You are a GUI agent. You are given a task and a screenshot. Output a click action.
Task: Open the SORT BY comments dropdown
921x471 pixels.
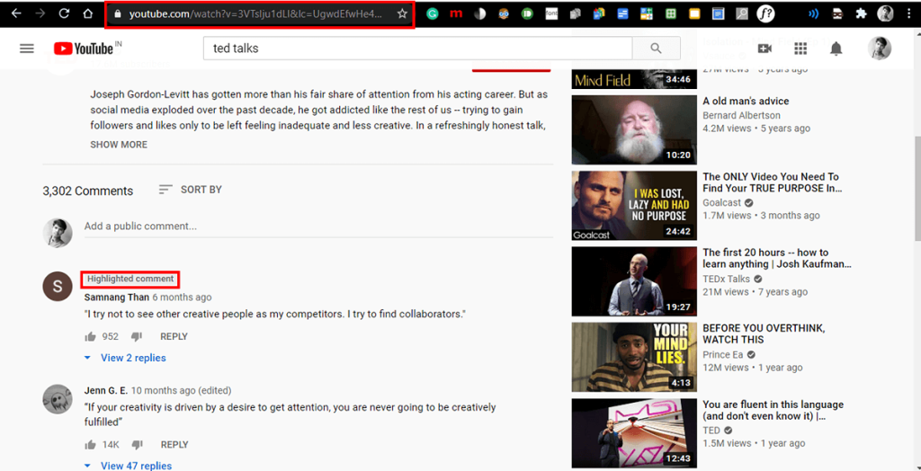tap(190, 190)
